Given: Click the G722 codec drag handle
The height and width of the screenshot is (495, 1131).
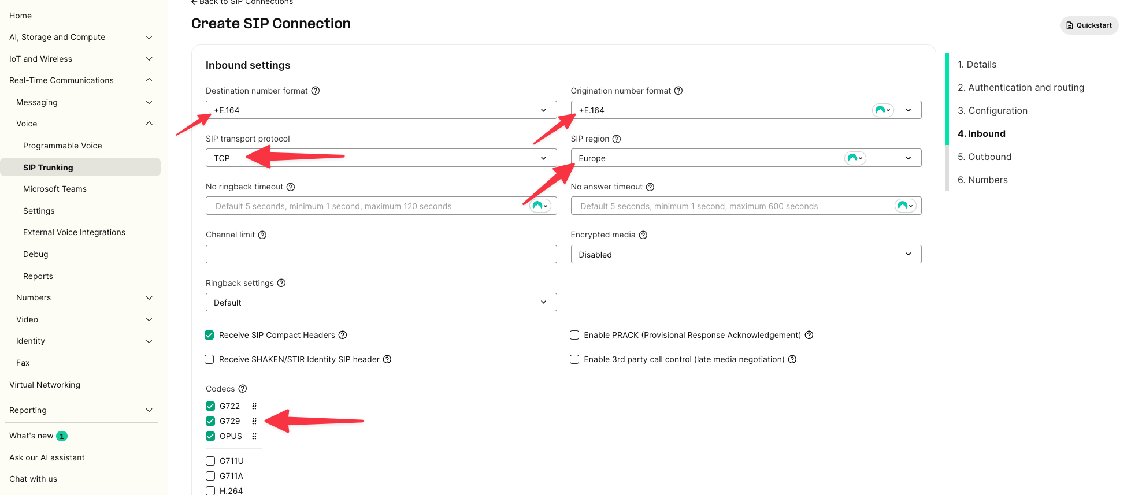Looking at the screenshot, I should click(254, 406).
